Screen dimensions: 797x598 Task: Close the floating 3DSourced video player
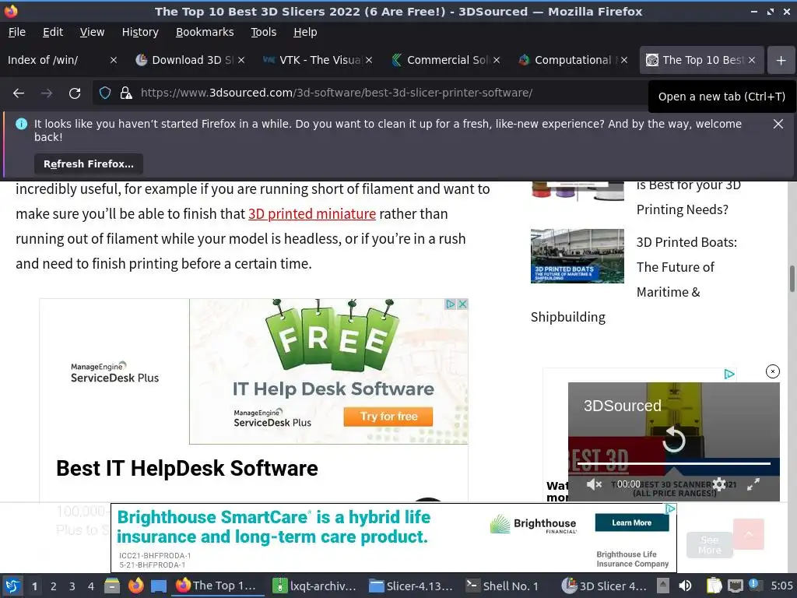pos(773,371)
